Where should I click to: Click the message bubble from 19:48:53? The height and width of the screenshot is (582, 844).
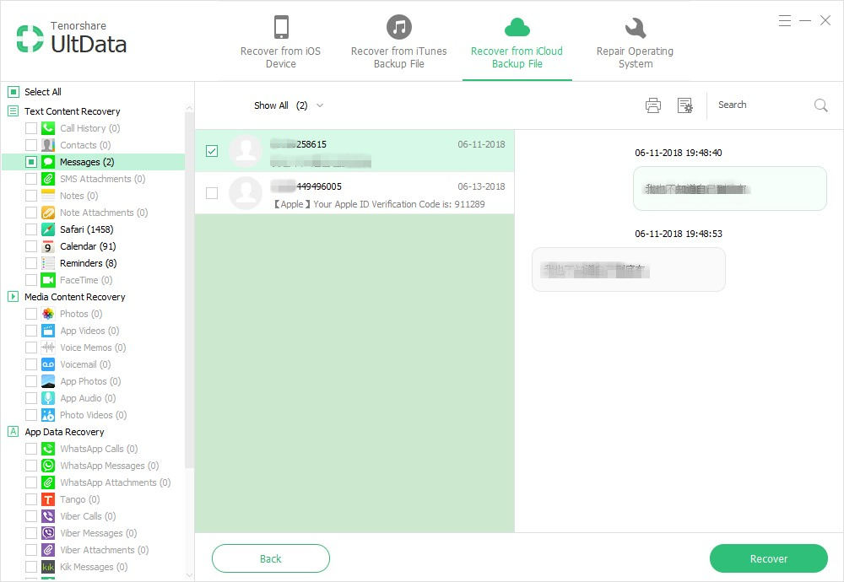pyautogui.click(x=628, y=269)
